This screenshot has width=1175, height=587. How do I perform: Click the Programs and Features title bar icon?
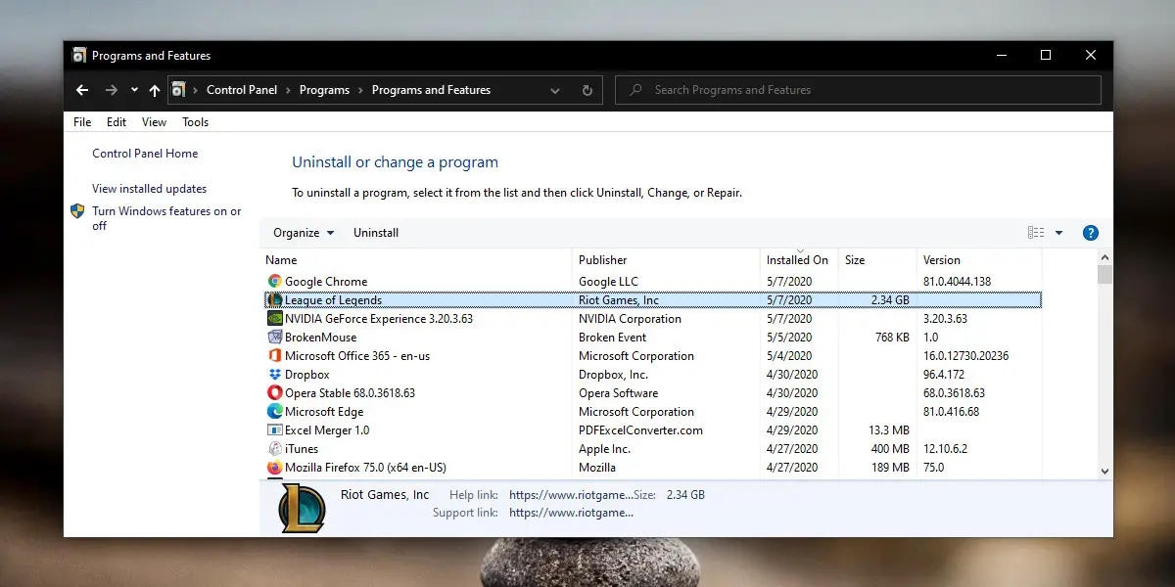pyautogui.click(x=79, y=56)
